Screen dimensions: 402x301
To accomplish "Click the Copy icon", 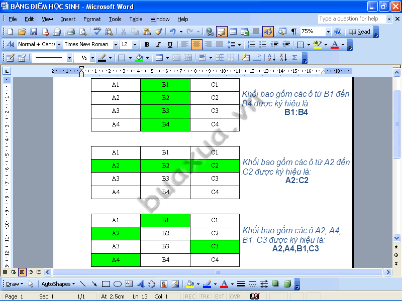I will point(135,32).
